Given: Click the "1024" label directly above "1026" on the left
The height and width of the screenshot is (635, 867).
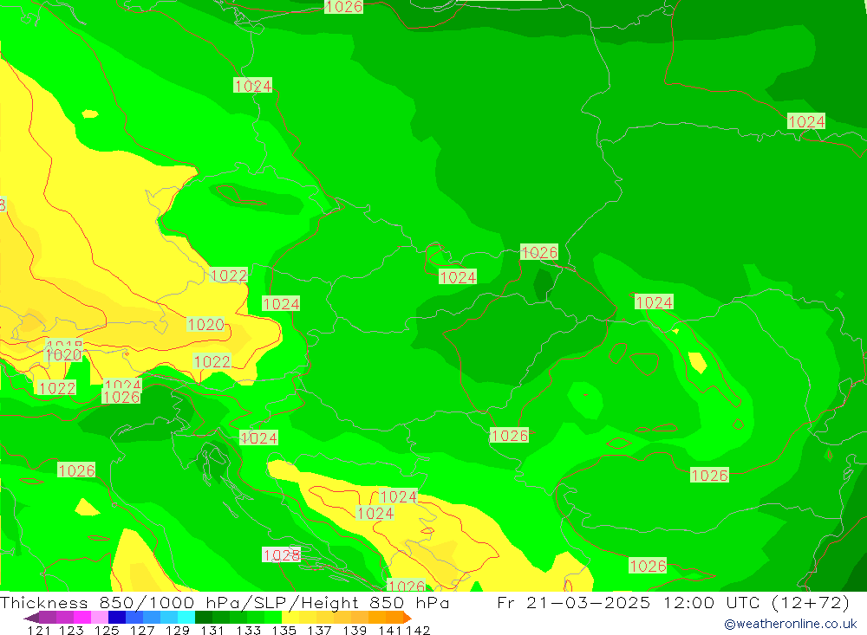Looking at the screenshot, I should click(123, 384).
